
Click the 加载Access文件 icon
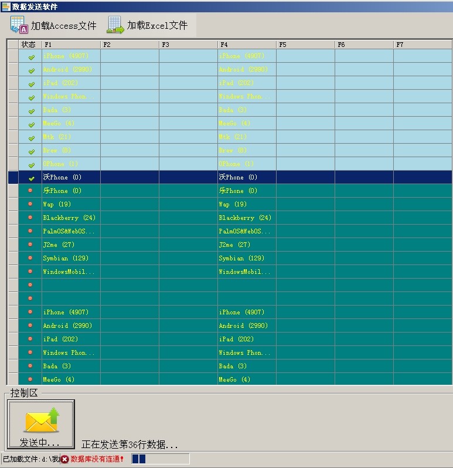[19, 25]
